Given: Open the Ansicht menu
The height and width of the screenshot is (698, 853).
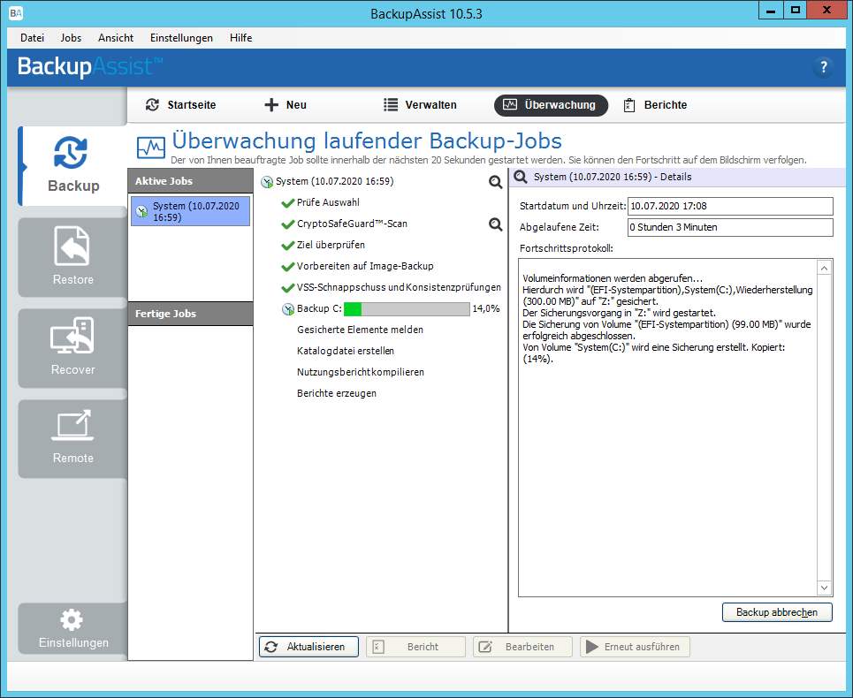Looking at the screenshot, I should [x=116, y=38].
